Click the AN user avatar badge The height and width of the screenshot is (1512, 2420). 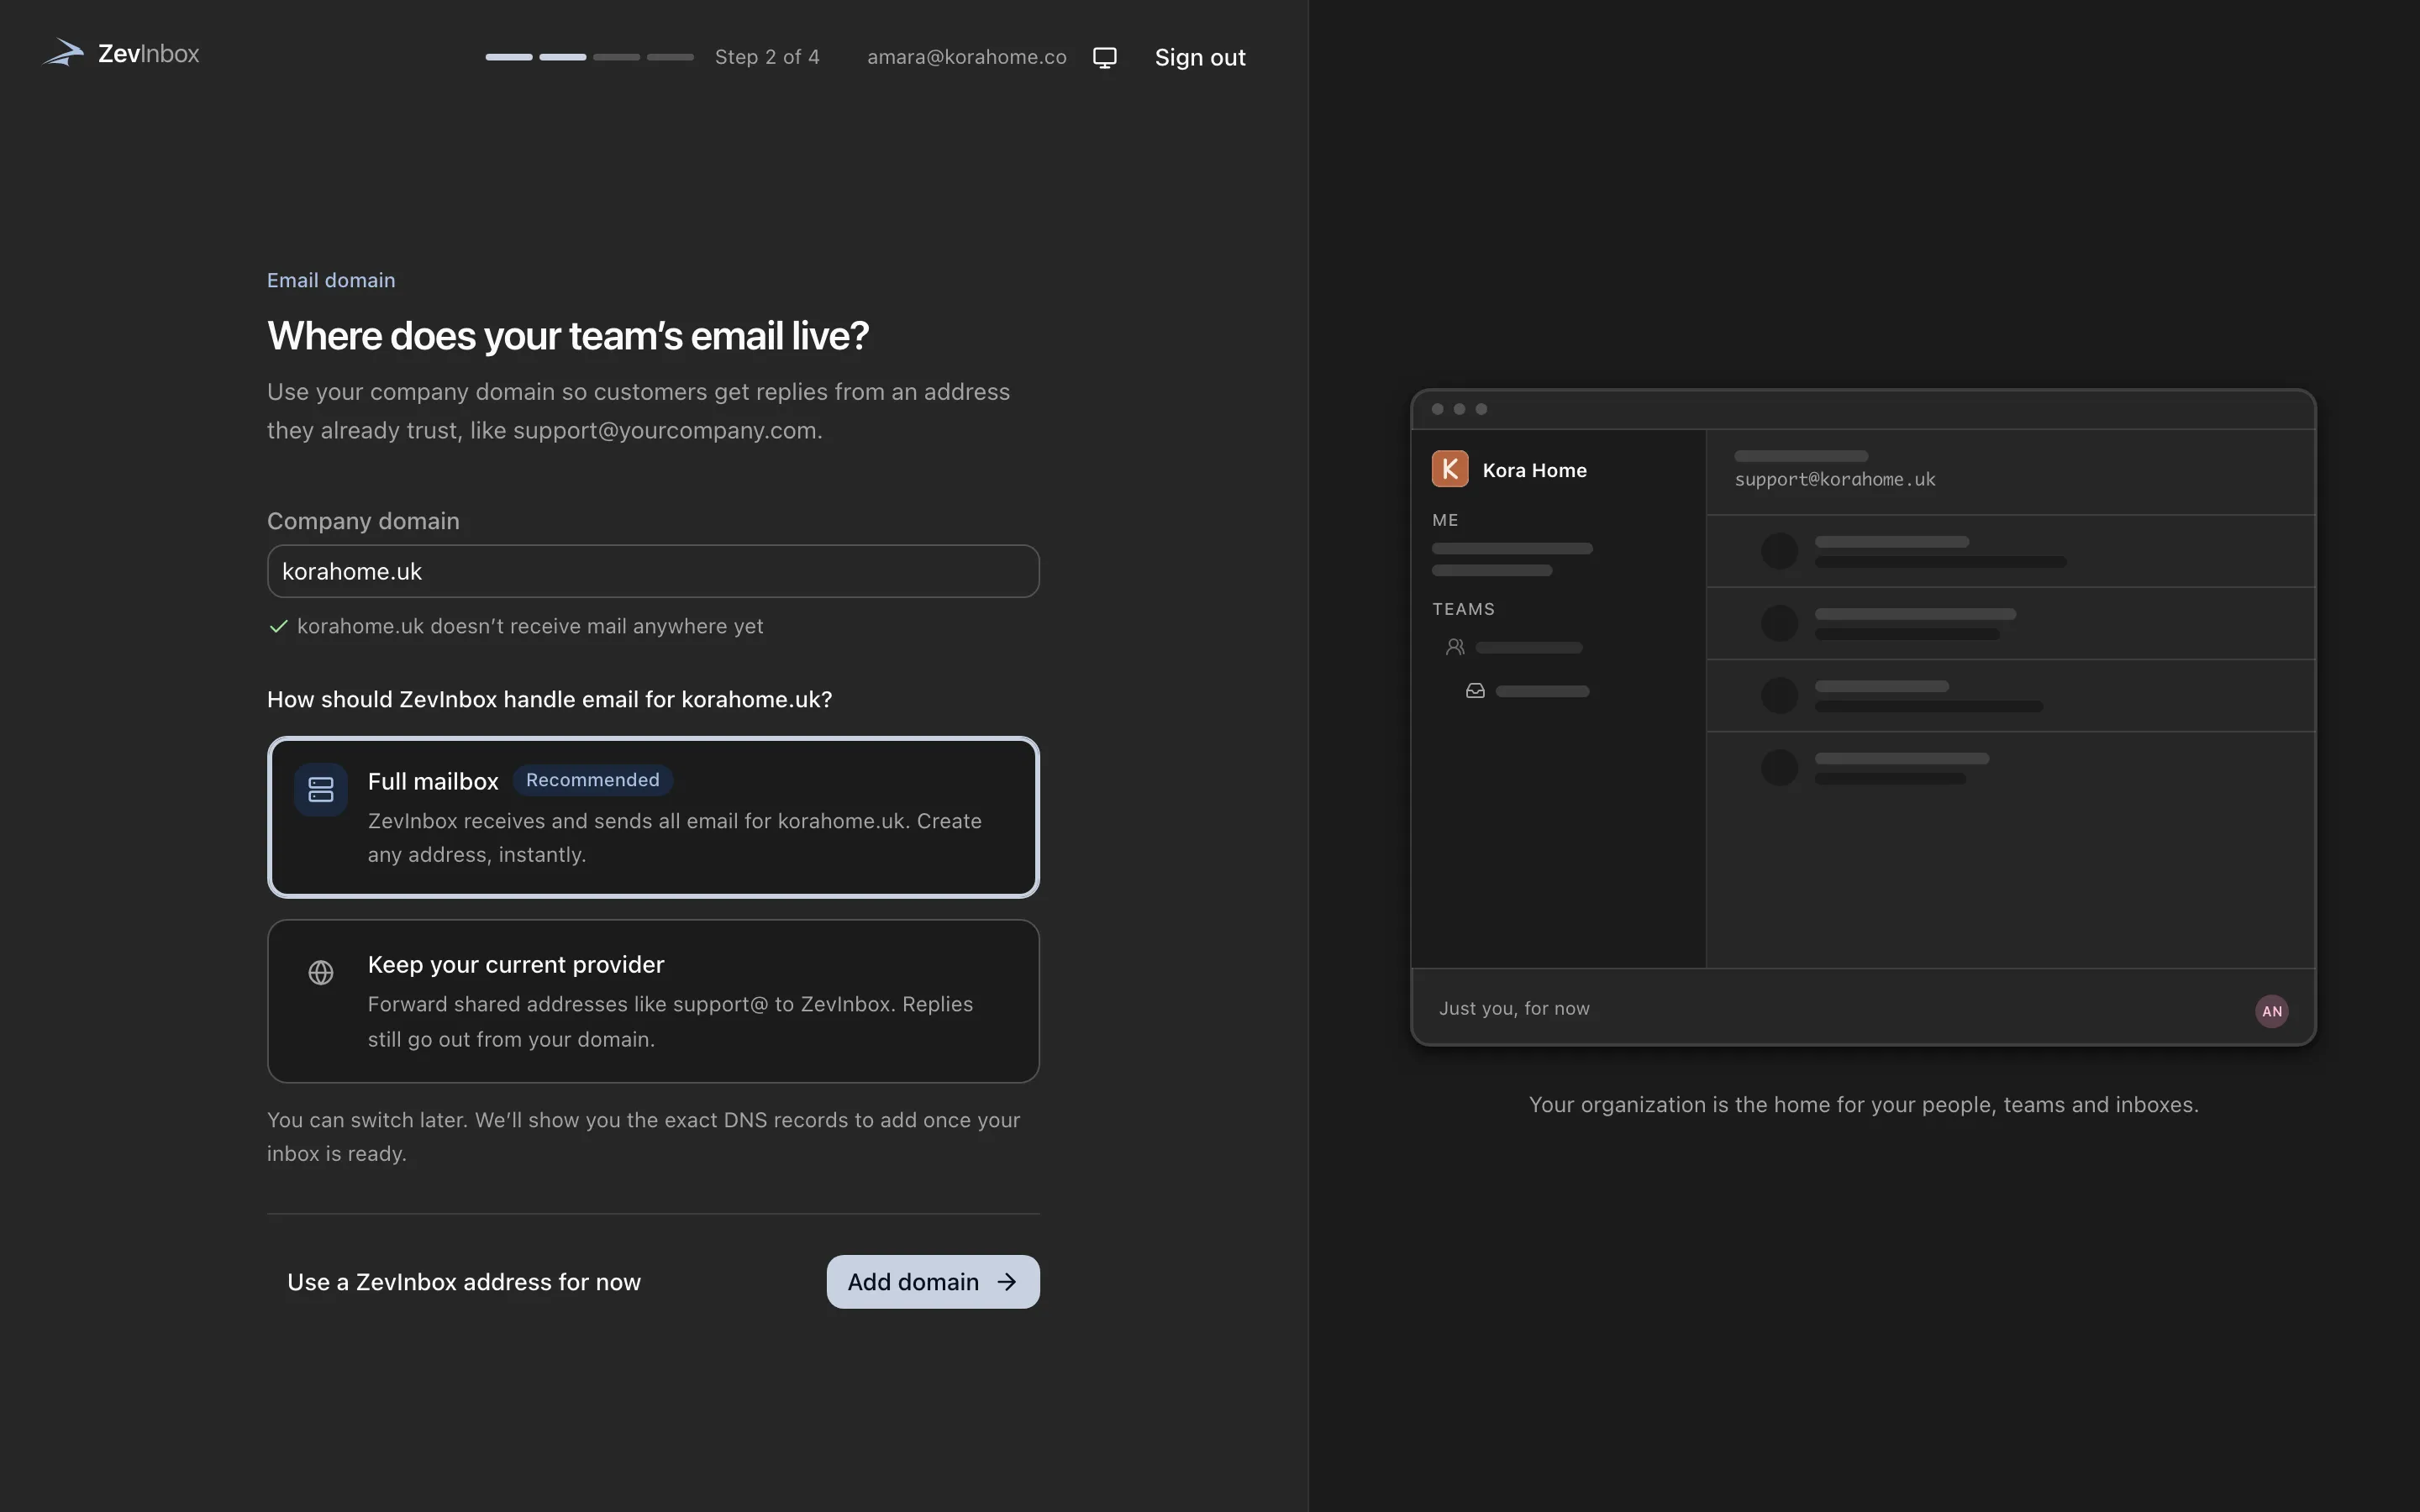(x=2272, y=1011)
